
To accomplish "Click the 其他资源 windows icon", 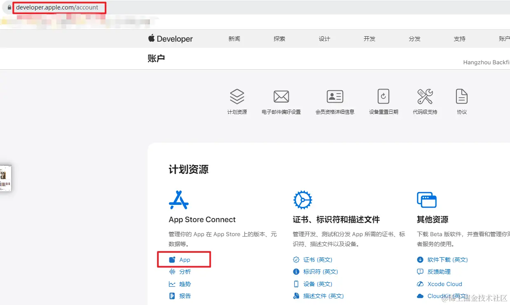I will [x=427, y=200].
